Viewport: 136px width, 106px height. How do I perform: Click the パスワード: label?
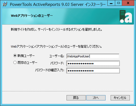pyautogui.click(x=57, y=63)
